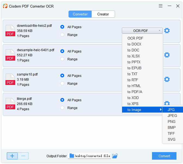Click file name dwsample-heic-6401.pdf
This screenshot has width=183, height=164.
(35, 50)
